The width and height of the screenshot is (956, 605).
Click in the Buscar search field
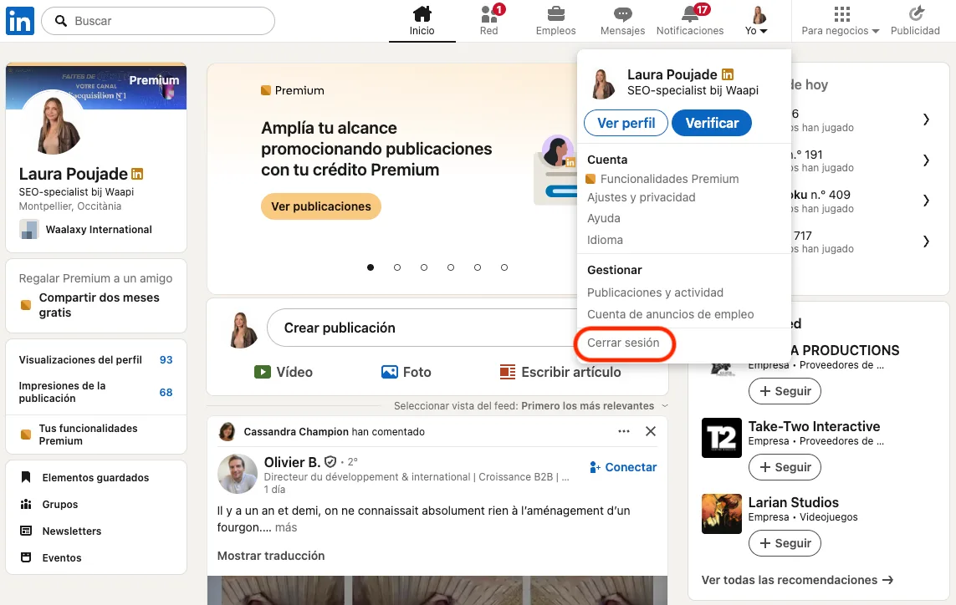(x=158, y=21)
